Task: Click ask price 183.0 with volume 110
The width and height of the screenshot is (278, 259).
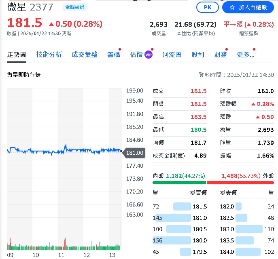Action: pos(247,229)
